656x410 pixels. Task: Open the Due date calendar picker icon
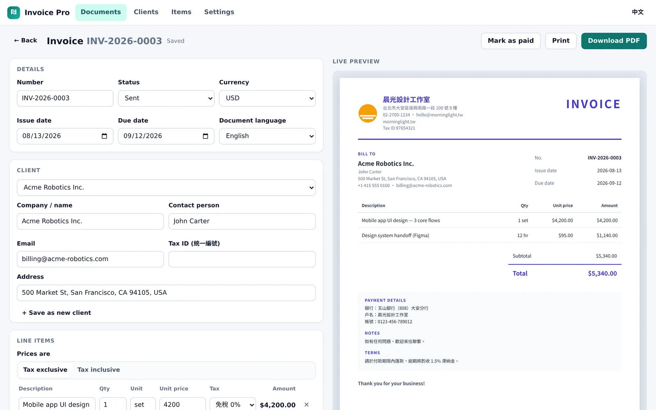[x=205, y=136]
